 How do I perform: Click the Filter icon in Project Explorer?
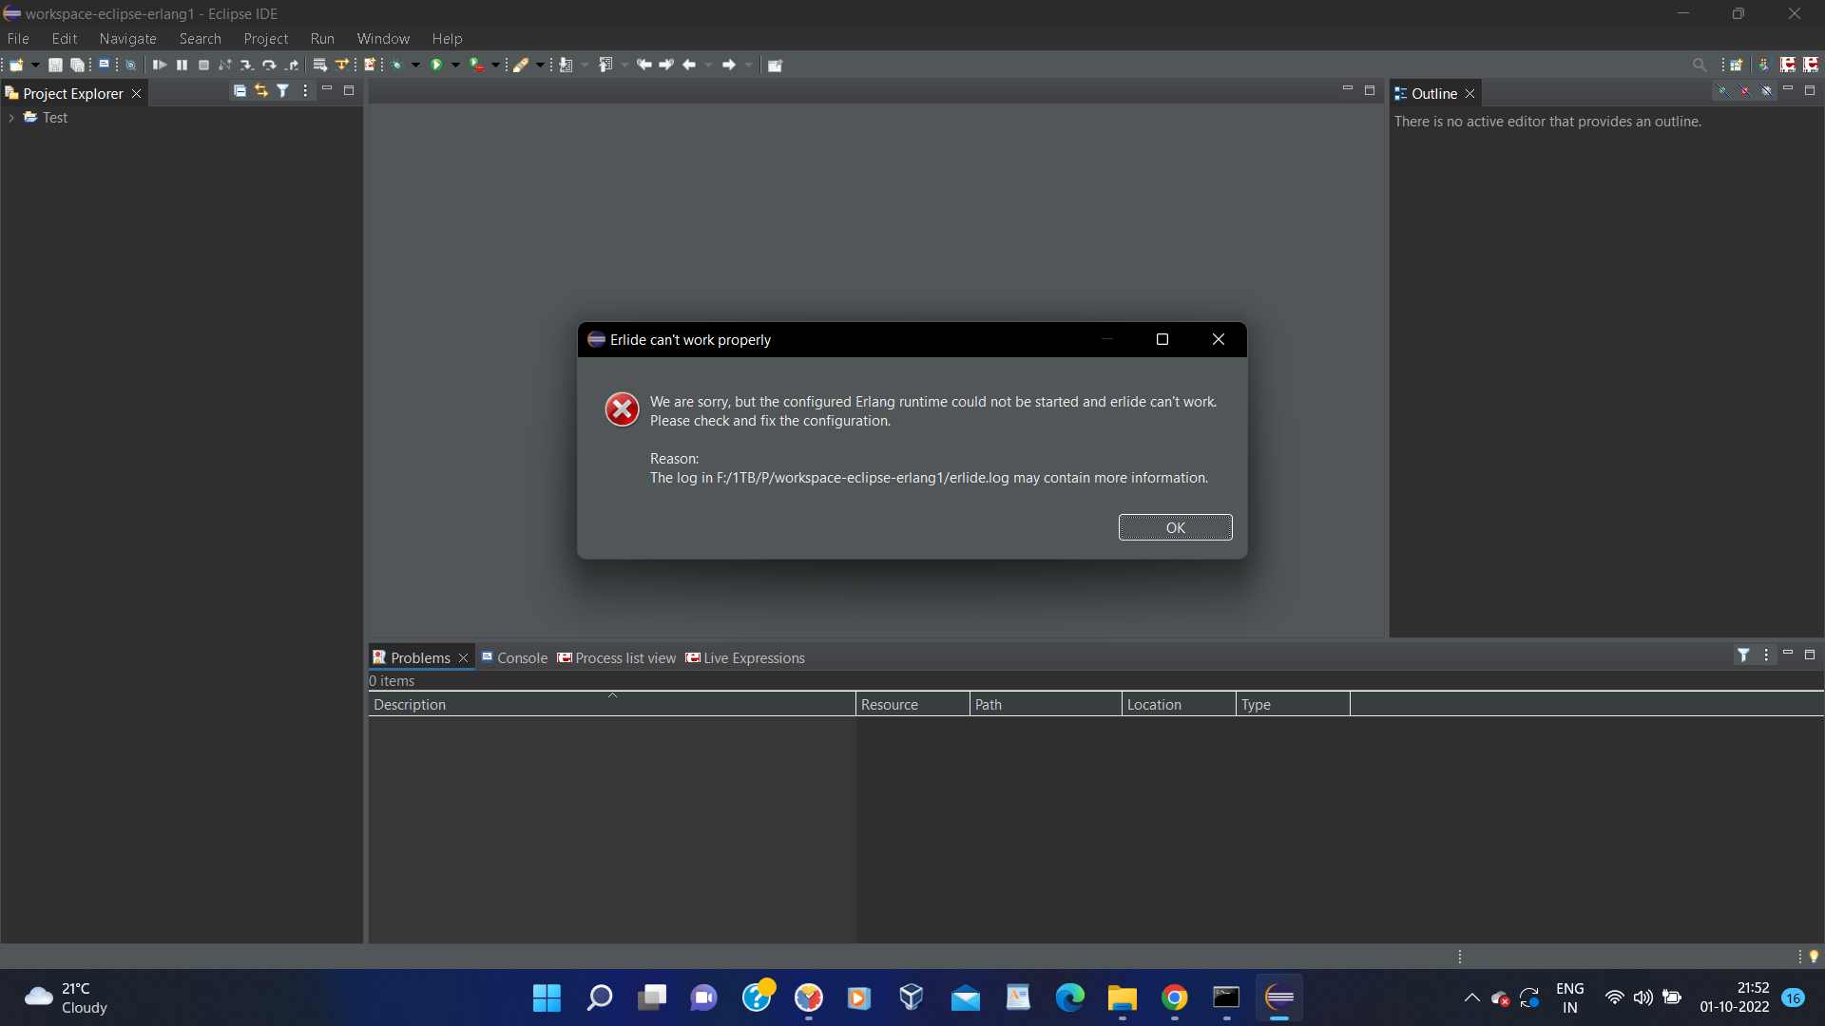coord(282,90)
